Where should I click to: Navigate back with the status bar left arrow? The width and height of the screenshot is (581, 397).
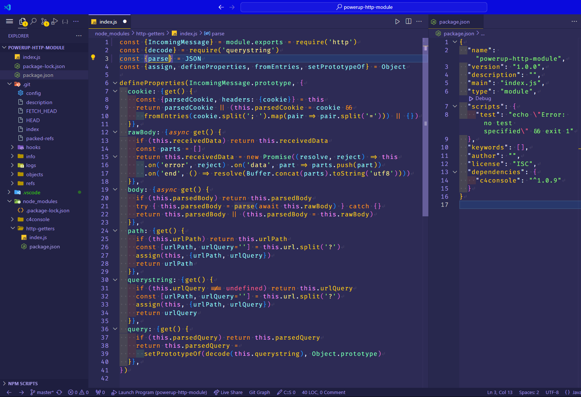9,392
